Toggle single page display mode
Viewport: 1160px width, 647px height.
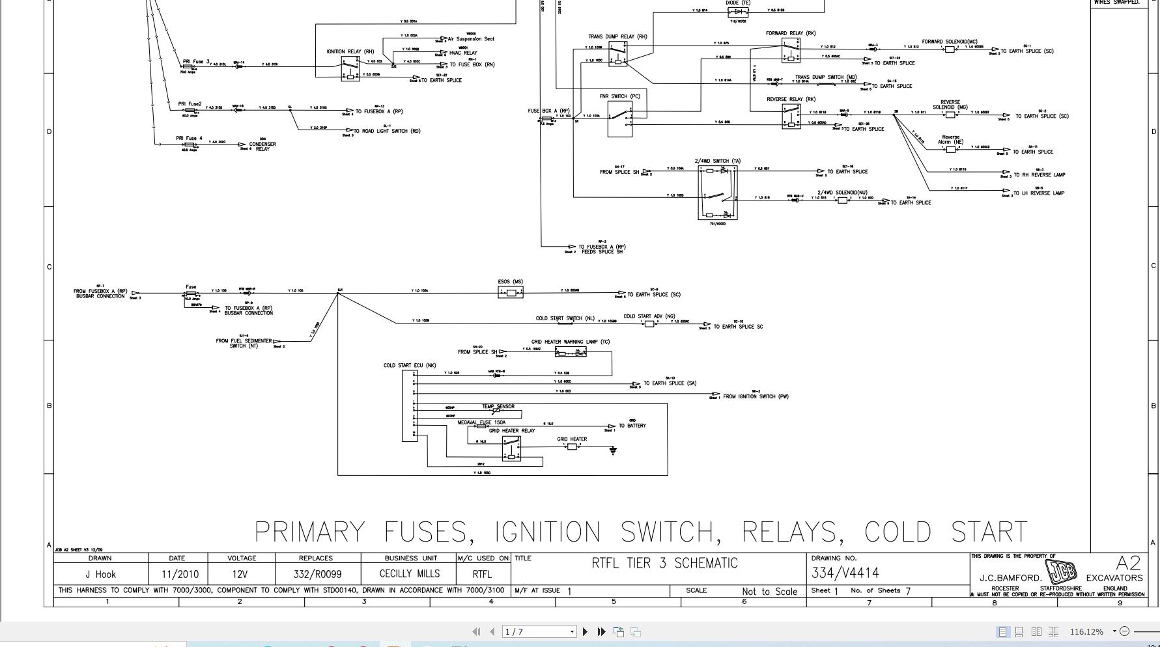pos(1002,631)
